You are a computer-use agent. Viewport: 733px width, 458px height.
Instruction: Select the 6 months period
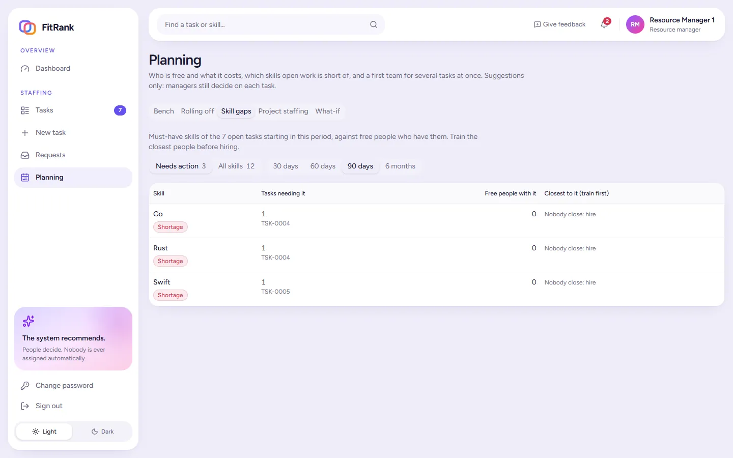(x=400, y=166)
